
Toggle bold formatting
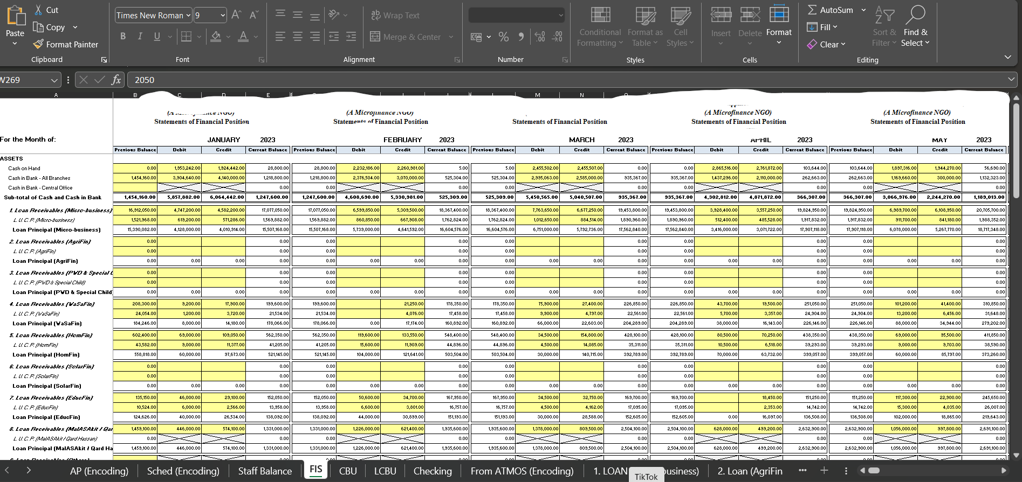click(x=123, y=37)
